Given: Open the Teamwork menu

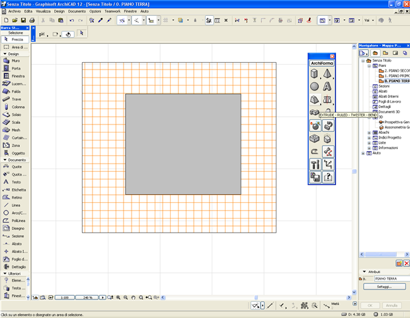Looking at the screenshot, I should [x=112, y=11].
